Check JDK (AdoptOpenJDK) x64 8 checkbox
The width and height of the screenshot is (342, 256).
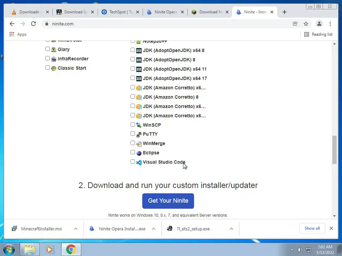[x=133, y=50]
